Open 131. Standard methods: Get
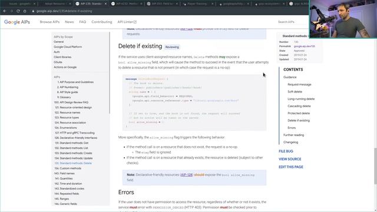This screenshot has height=212, width=377. coord(71,143)
